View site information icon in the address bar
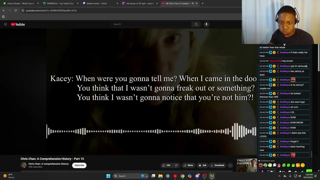 [x=23, y=10]
